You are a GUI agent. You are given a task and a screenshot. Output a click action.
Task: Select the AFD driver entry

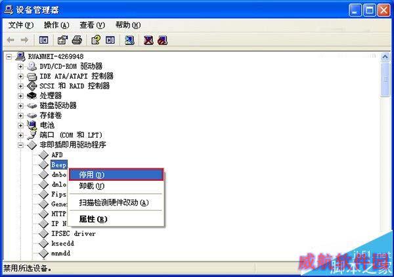56,155
